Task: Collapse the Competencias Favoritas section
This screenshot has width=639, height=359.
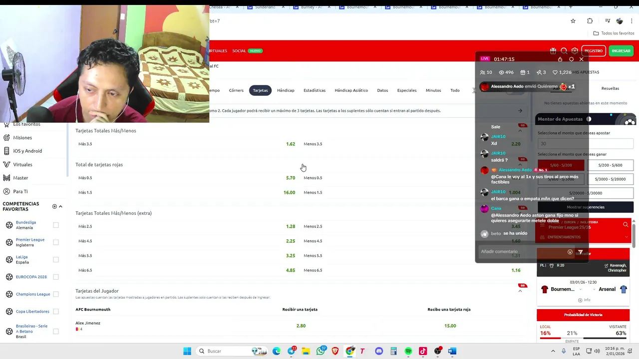Action: tap(60, 206)
